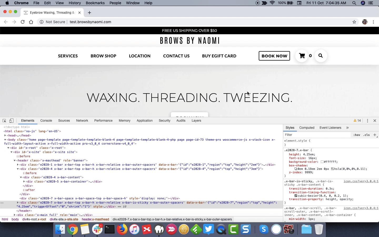Open Firefox from the Dock
The image size is (379, 237).
122,229
